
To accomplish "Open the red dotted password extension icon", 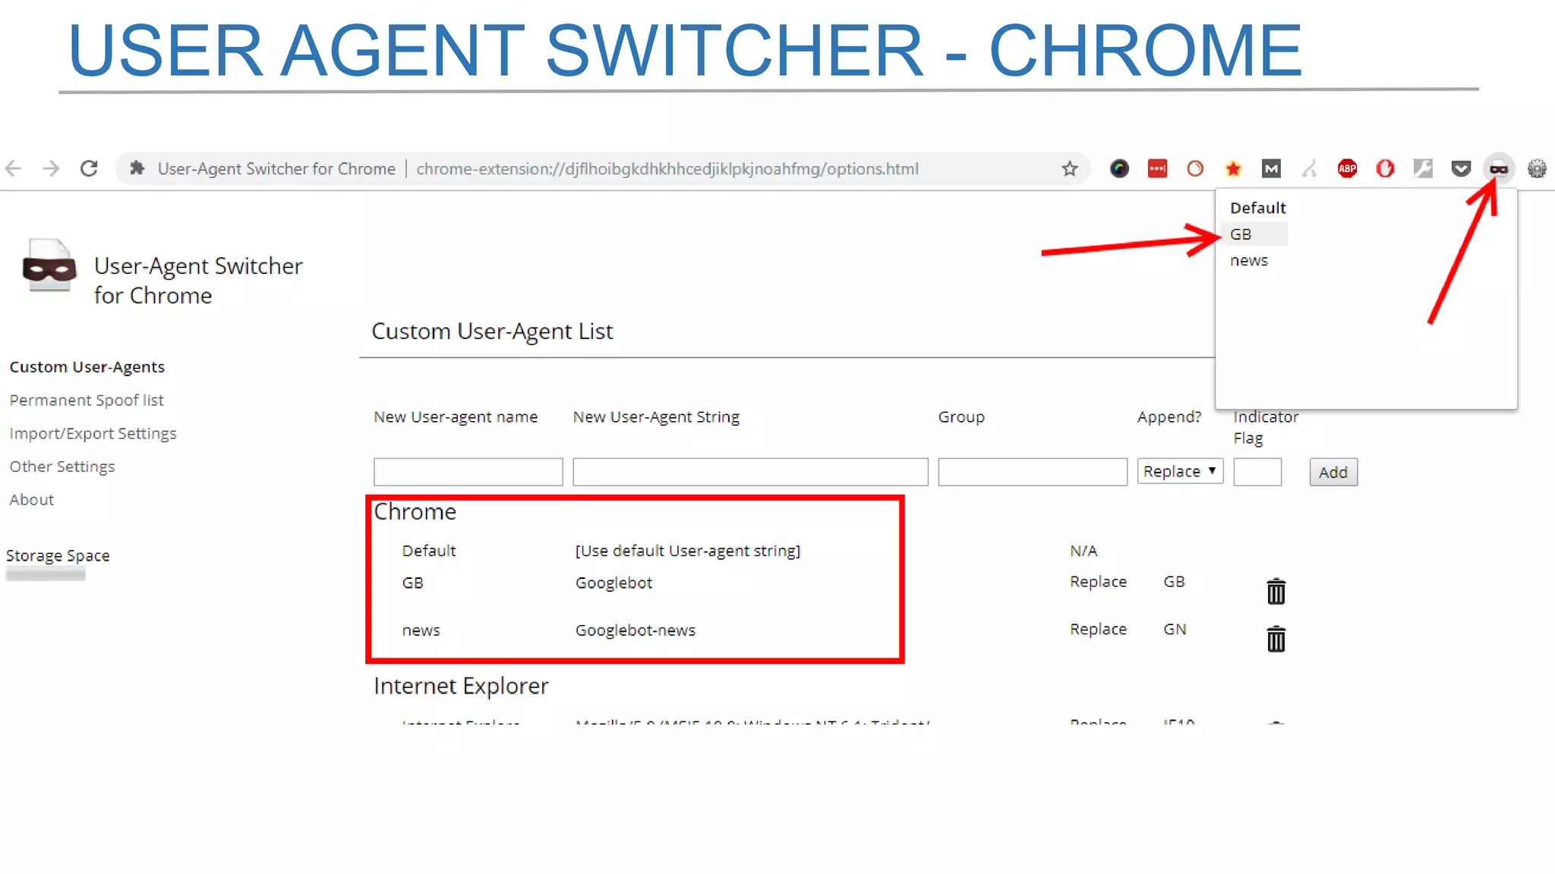I will pos(1157,168).
